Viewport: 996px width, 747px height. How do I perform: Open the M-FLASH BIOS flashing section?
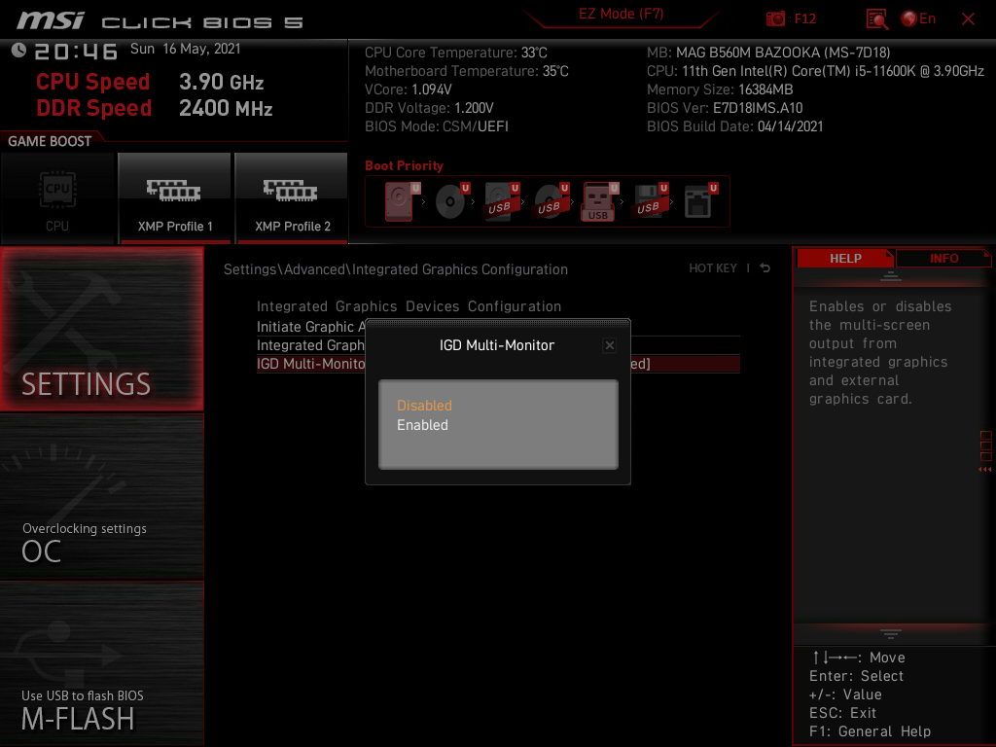tap(101, 663)
